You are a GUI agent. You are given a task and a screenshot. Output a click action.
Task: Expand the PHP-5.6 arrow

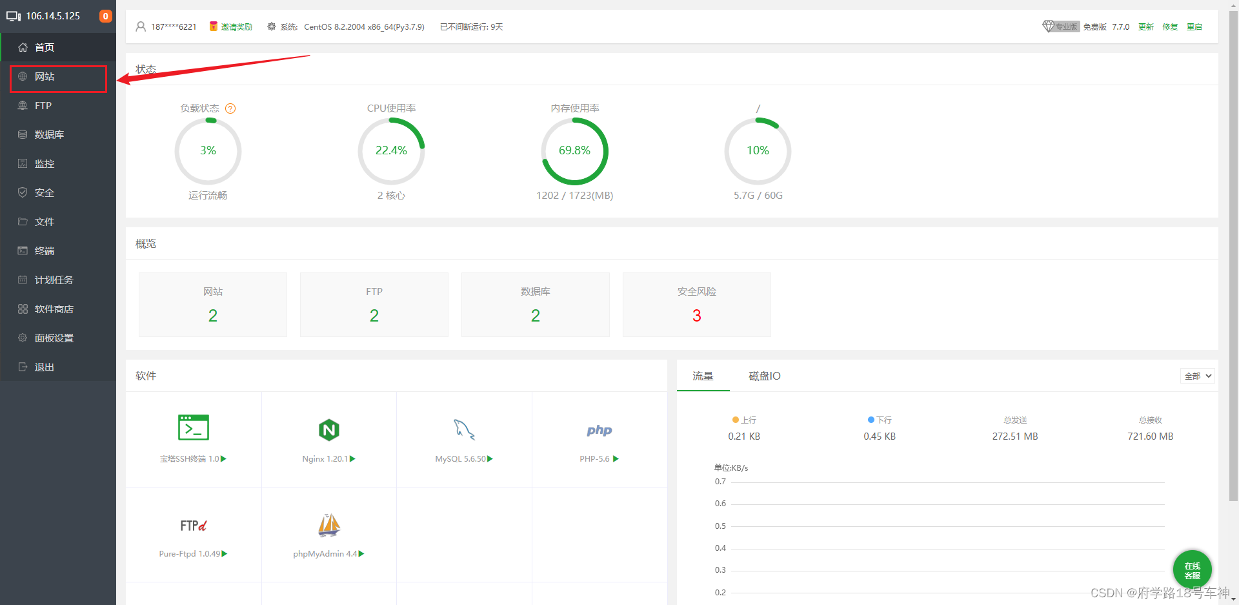616,458
